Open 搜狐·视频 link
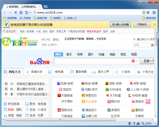 click(x=113, y=84)
